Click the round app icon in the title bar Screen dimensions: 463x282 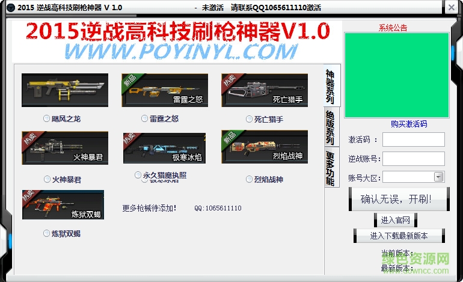tap(11, 8)
